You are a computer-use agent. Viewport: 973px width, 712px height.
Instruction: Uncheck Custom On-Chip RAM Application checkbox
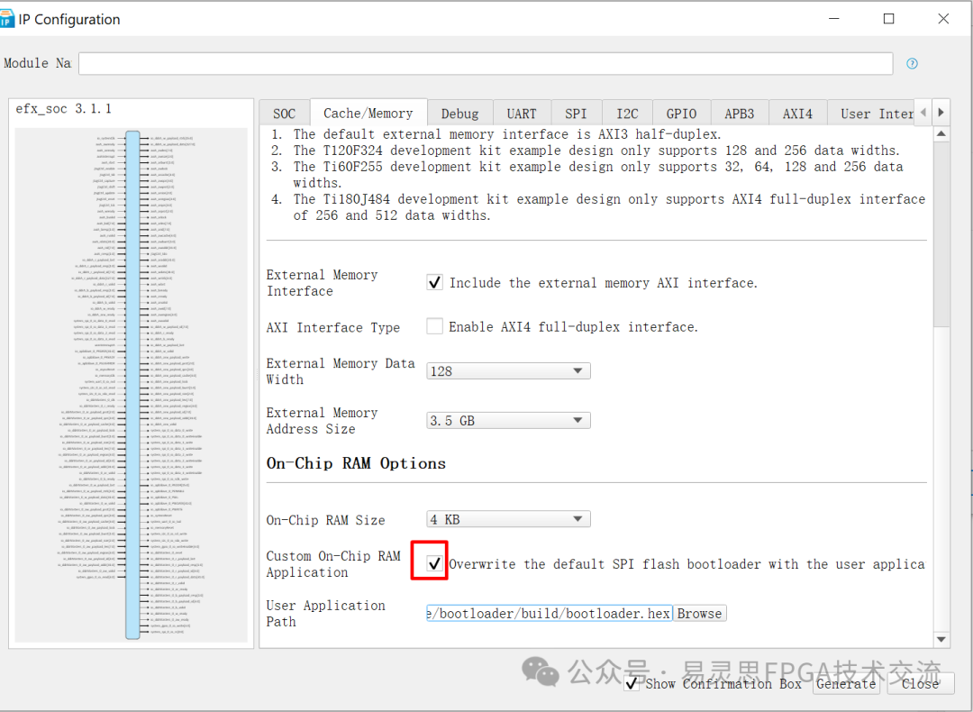[x=434, y=564]
